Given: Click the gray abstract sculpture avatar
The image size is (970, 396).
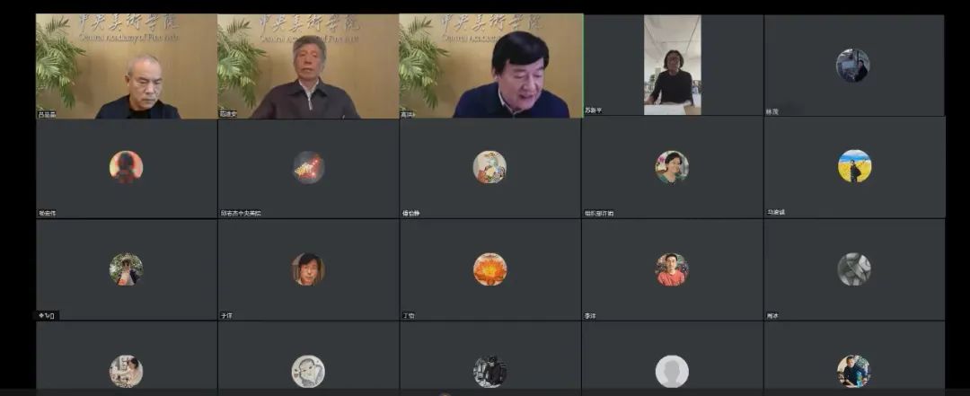Looking at the screenshot, I should click(854, 269).
